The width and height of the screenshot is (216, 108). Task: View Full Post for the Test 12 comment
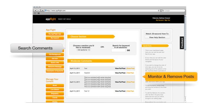click(x=120, y=91)
